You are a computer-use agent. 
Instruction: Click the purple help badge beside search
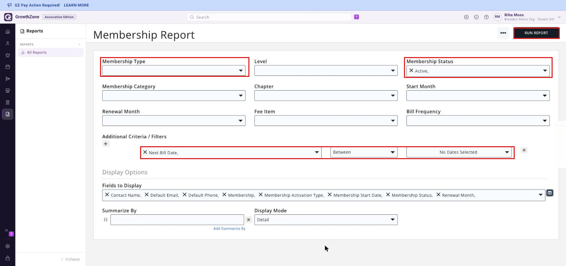(x=357, y=17)
